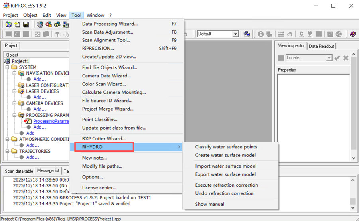
Task: Switch to the Scan data table tab
Action: [x=19, y=171]
